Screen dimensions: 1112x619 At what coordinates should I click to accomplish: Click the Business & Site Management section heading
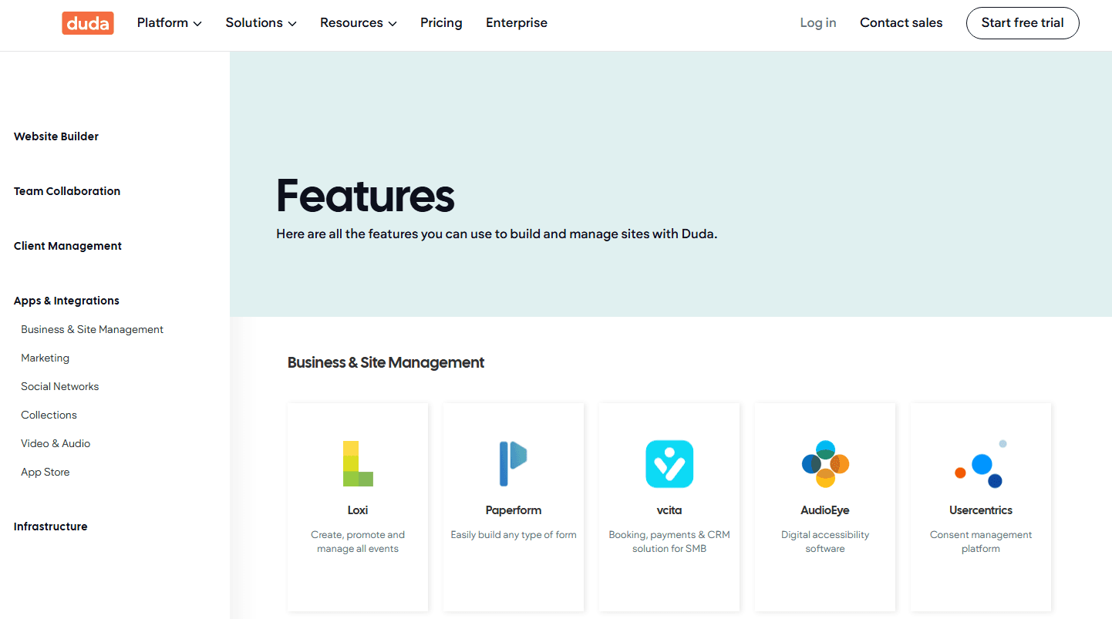(386, 362)
